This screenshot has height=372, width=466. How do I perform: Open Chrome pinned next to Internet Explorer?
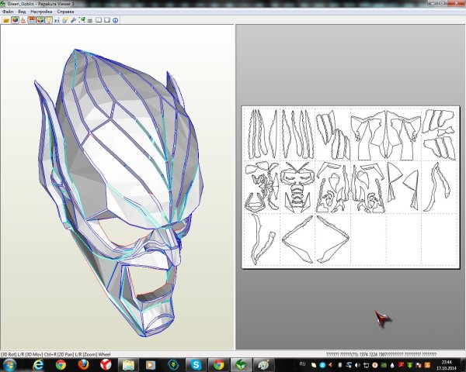[x=61, y=364]
